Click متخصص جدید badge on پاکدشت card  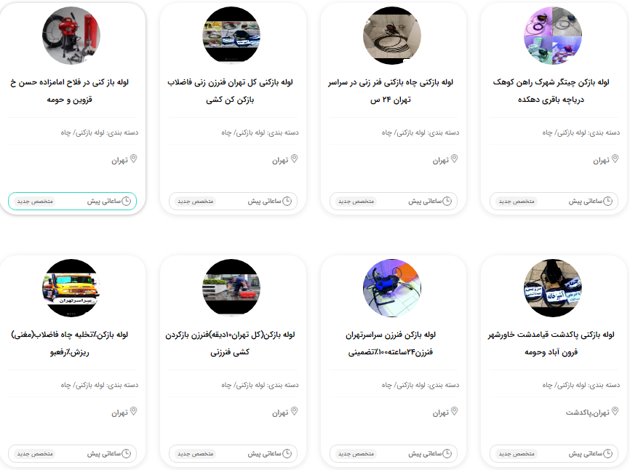tap(517, 454)
